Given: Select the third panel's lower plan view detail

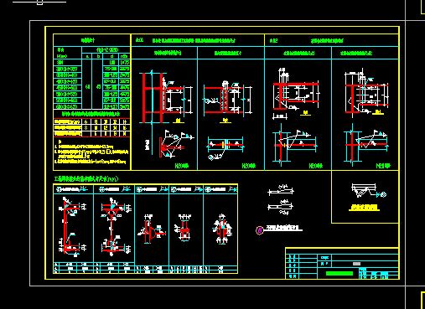Looking at the screenshot, I should 295,145.
